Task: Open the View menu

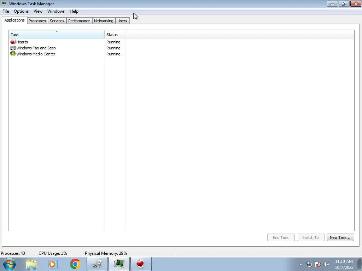Action: pos(38,11)
